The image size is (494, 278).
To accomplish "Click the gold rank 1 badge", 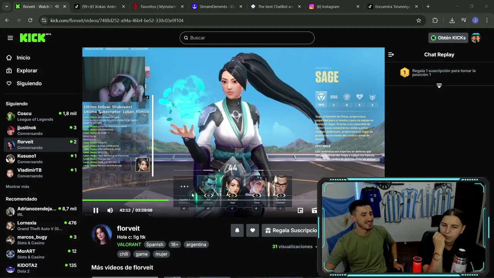I will point(404,72).
